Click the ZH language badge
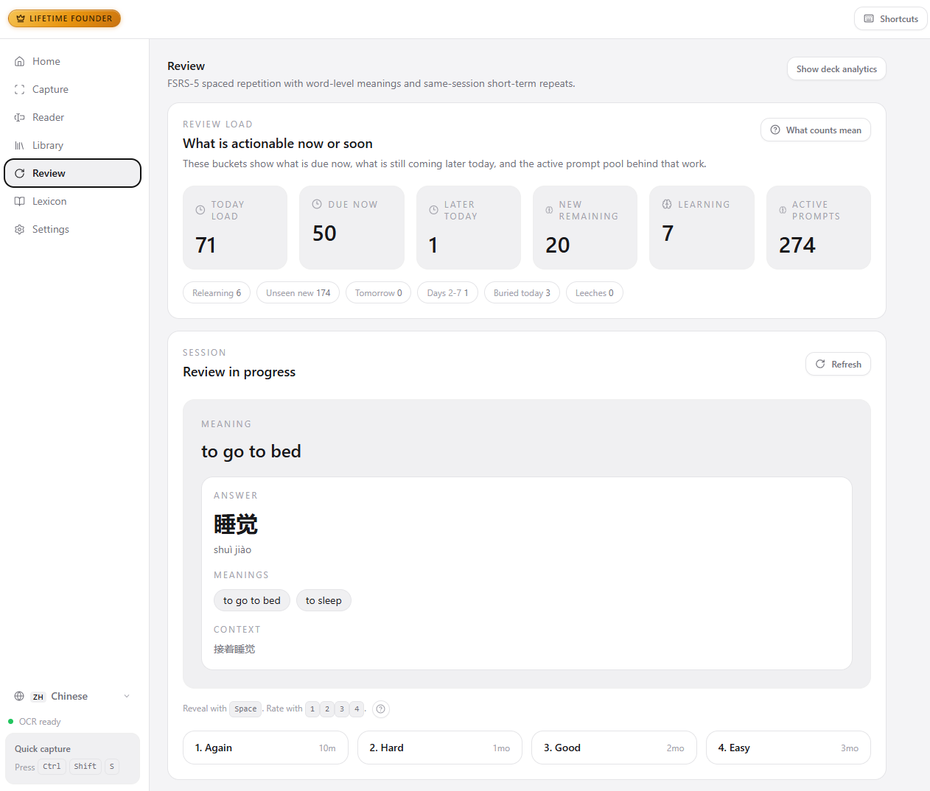 pos(38,697)
